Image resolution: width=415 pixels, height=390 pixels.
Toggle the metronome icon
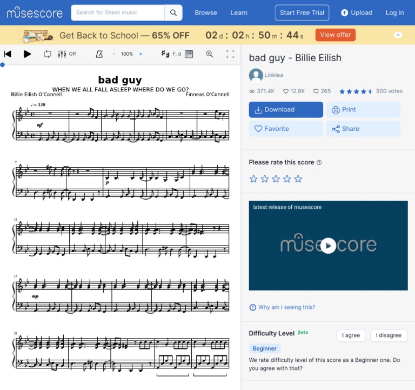[x=99, y=54]
